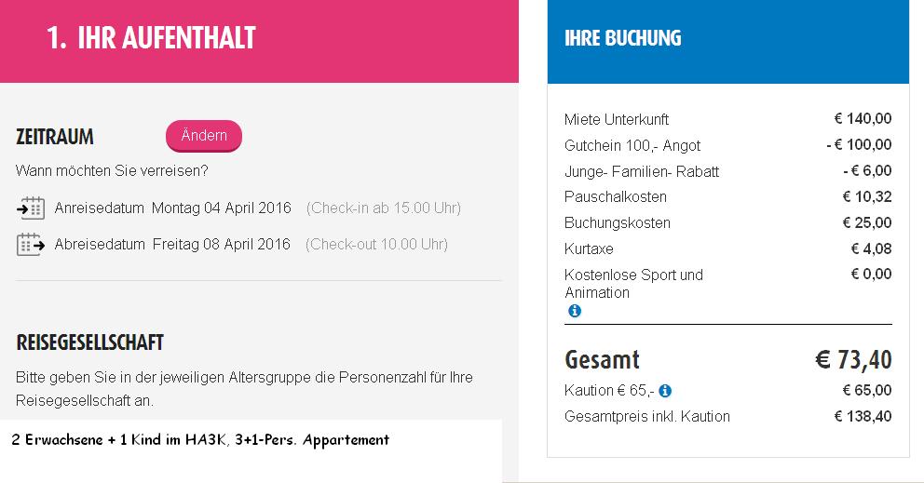The height and width of the screenshot is (483, 924).
Task: Click the REISEGESELLSCHAFT heading
Action: click(x=90, y=342)
